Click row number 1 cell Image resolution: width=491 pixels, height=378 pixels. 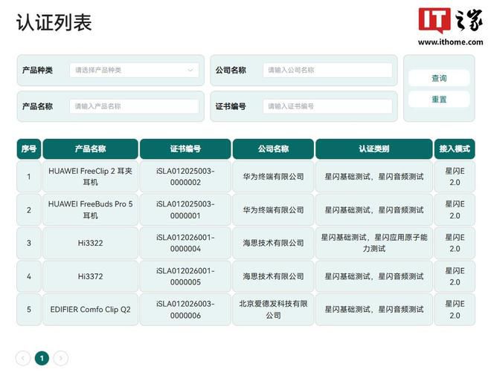click(x=29, y=177)
